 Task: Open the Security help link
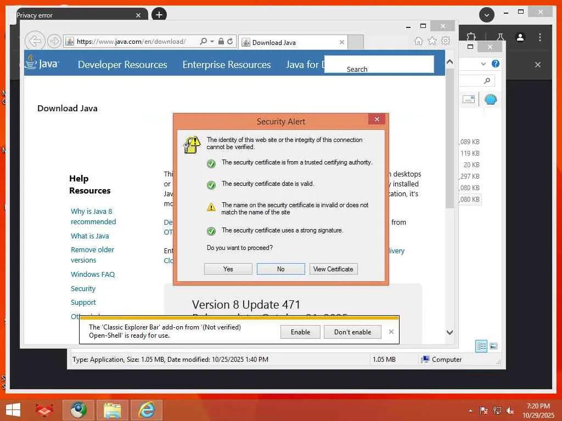pyautogui.click(x=83, y=288)
